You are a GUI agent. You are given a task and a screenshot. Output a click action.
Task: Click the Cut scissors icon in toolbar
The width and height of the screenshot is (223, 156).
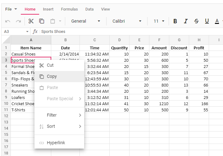(x=31, y=21)
